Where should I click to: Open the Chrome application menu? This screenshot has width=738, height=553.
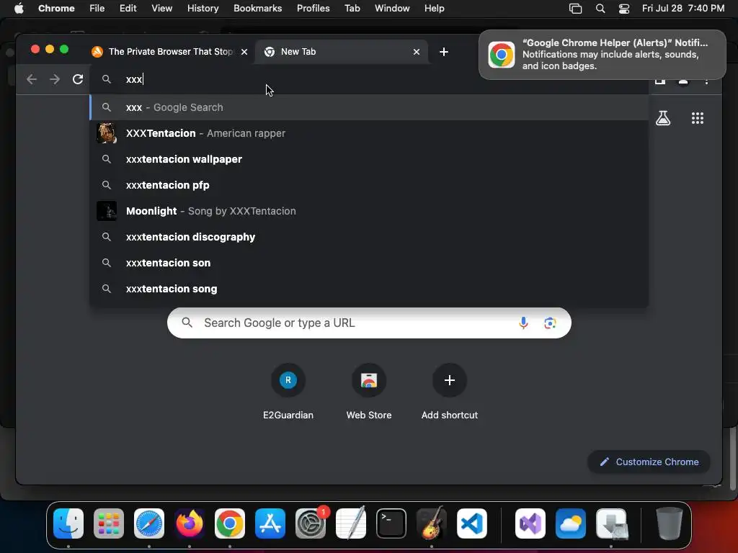(x=56, y=9)
